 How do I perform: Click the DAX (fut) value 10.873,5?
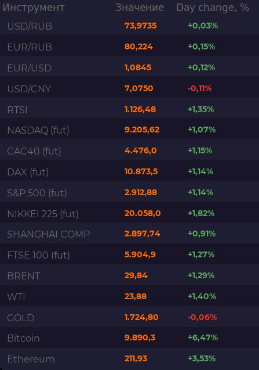click(x=141, y=171)
